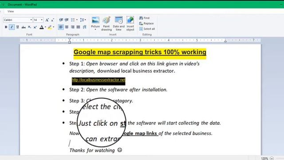The height and width of the screenshot is (160, 284).
Task: Click the first-line indent ruler marker
Action: pos(69,39)
